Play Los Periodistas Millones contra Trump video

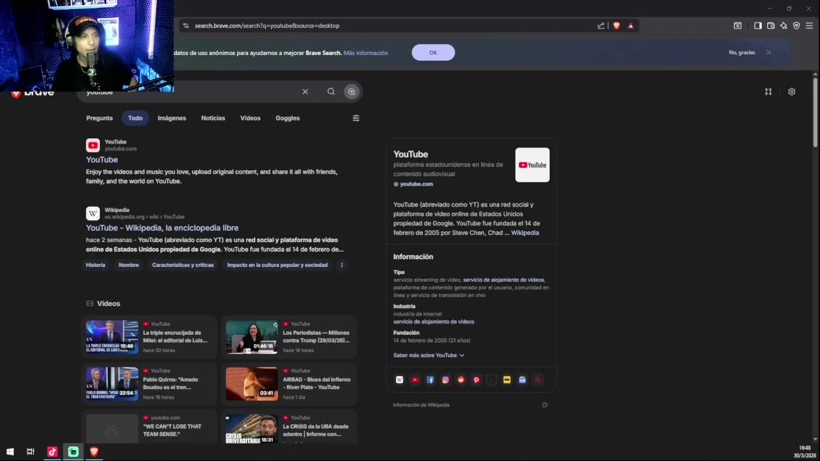289,337
